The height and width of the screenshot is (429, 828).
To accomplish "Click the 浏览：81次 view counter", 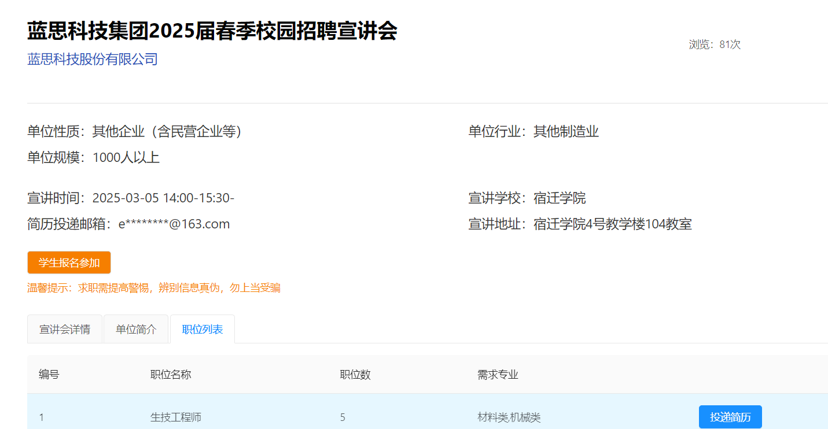I will point(715,45).
